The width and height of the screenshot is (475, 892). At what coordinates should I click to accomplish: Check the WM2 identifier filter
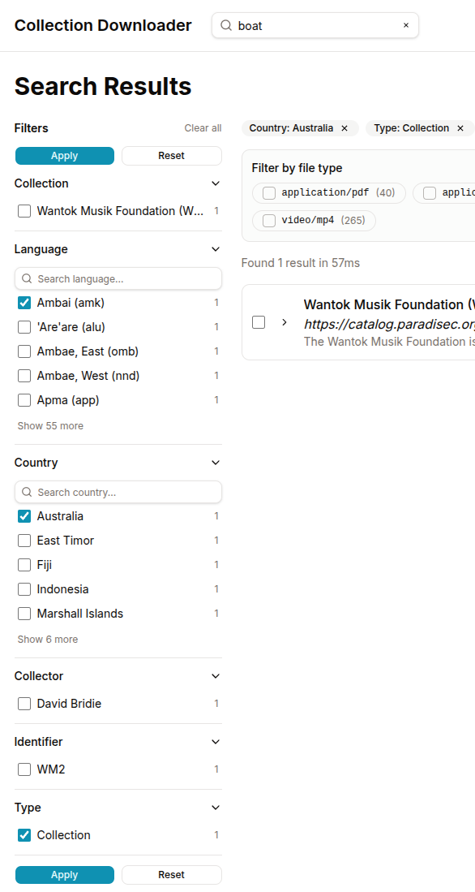[24, 769]
